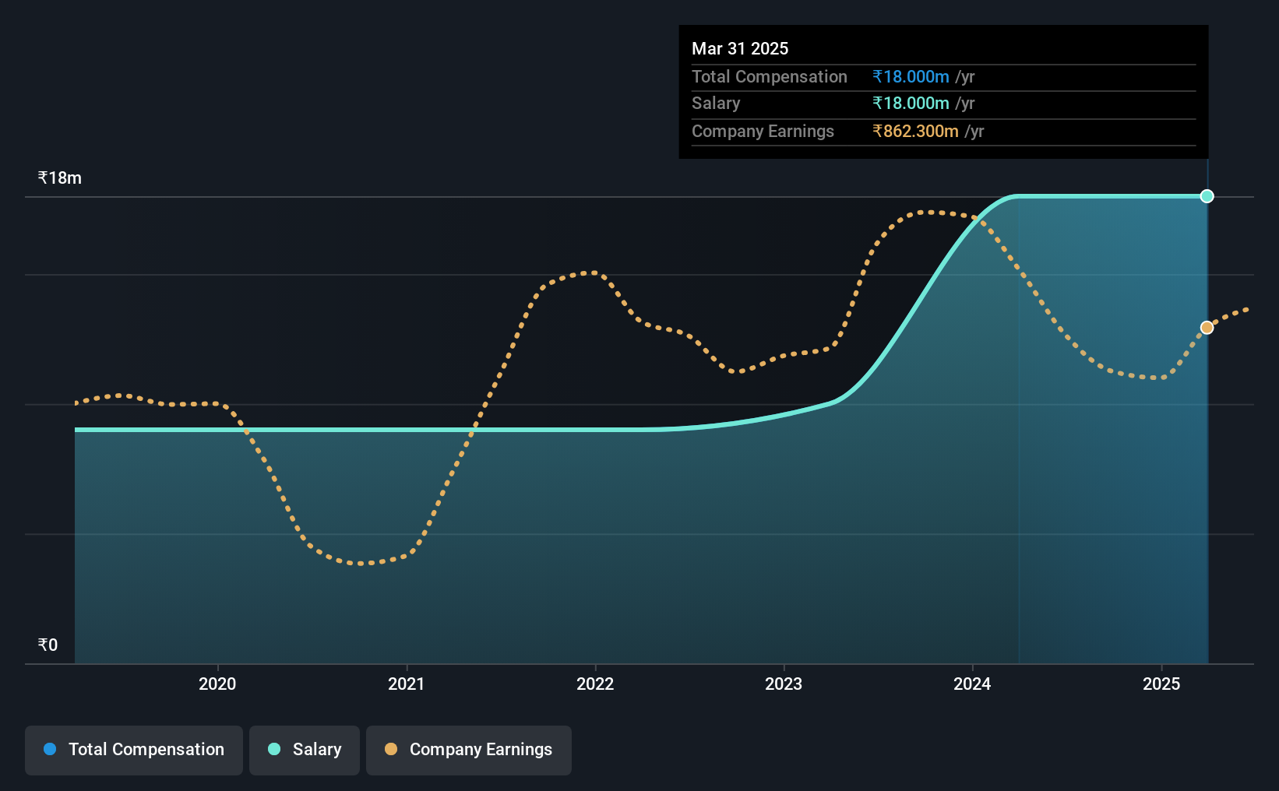Screen dimensions: 1279x791
Task: Click the orange Company Earnings legend dot
Action: 391,749
